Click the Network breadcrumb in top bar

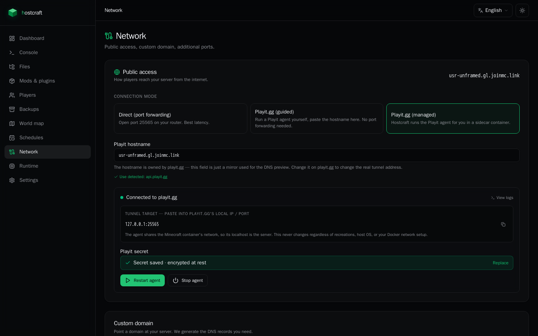(x=114, y=10)
